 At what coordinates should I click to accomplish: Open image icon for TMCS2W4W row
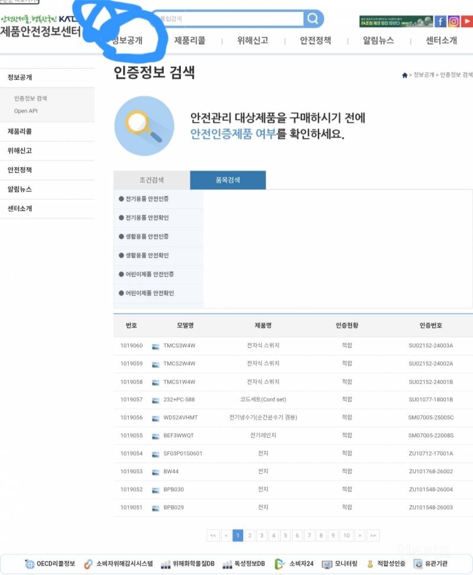pyautogui.click(x=155, y=364)
